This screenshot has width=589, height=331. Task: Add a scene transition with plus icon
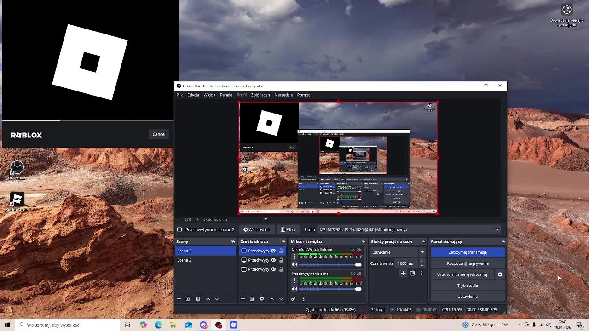click(x=403, y=273)
